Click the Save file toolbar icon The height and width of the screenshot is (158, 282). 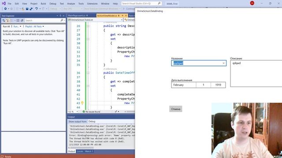(27, 9)
